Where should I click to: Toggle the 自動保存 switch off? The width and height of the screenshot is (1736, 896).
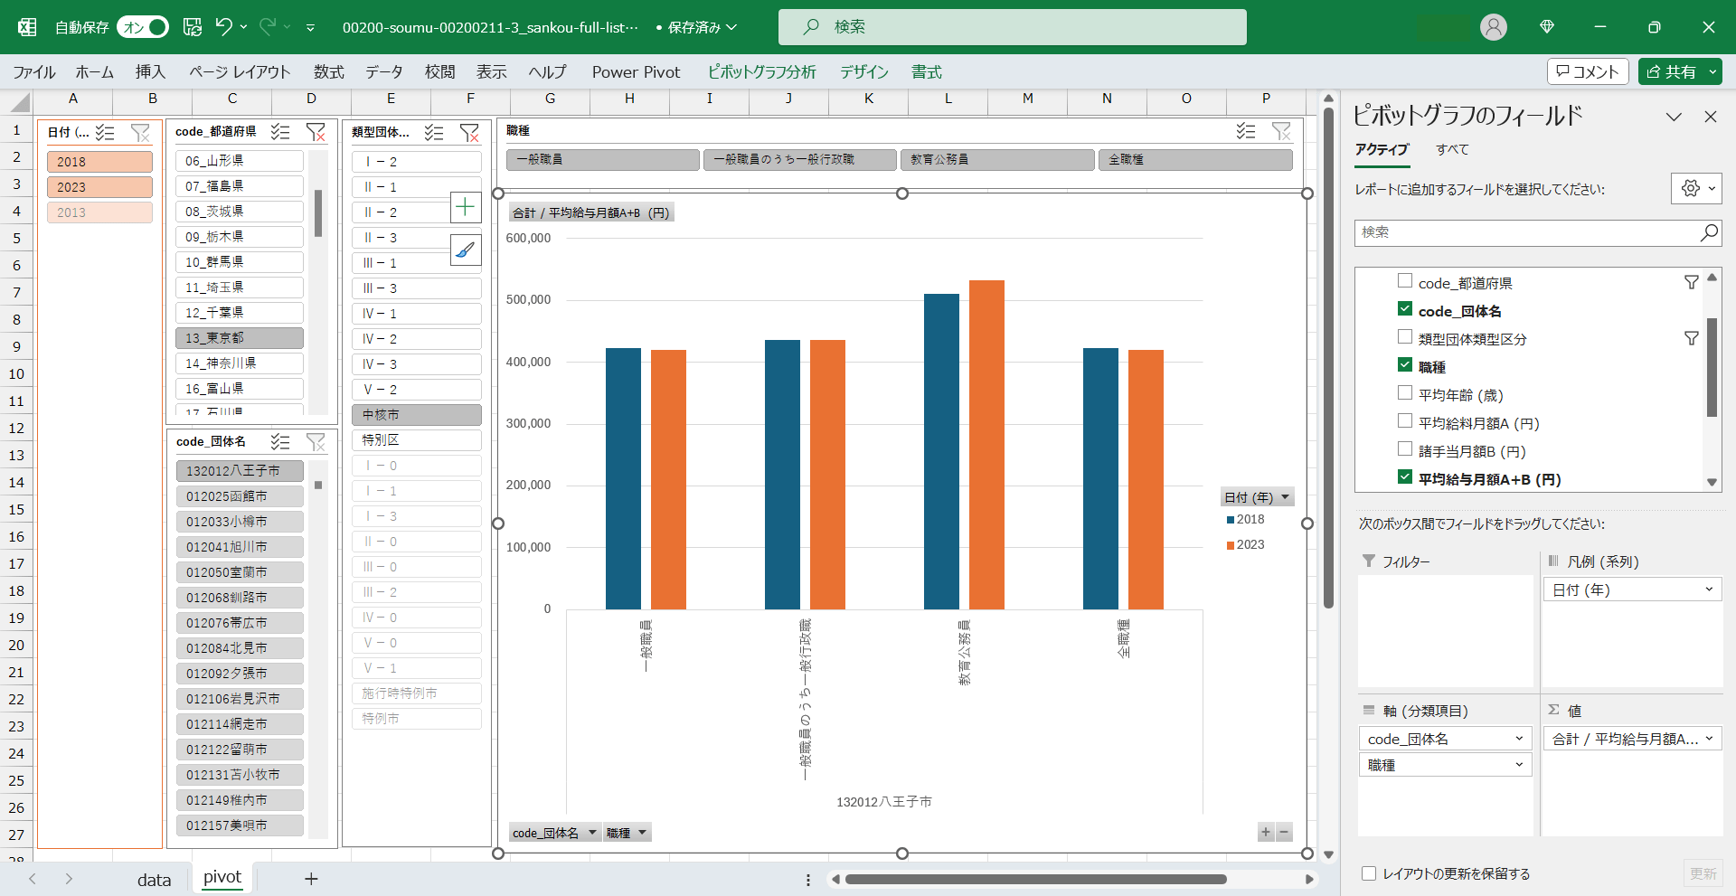[144, 27]
